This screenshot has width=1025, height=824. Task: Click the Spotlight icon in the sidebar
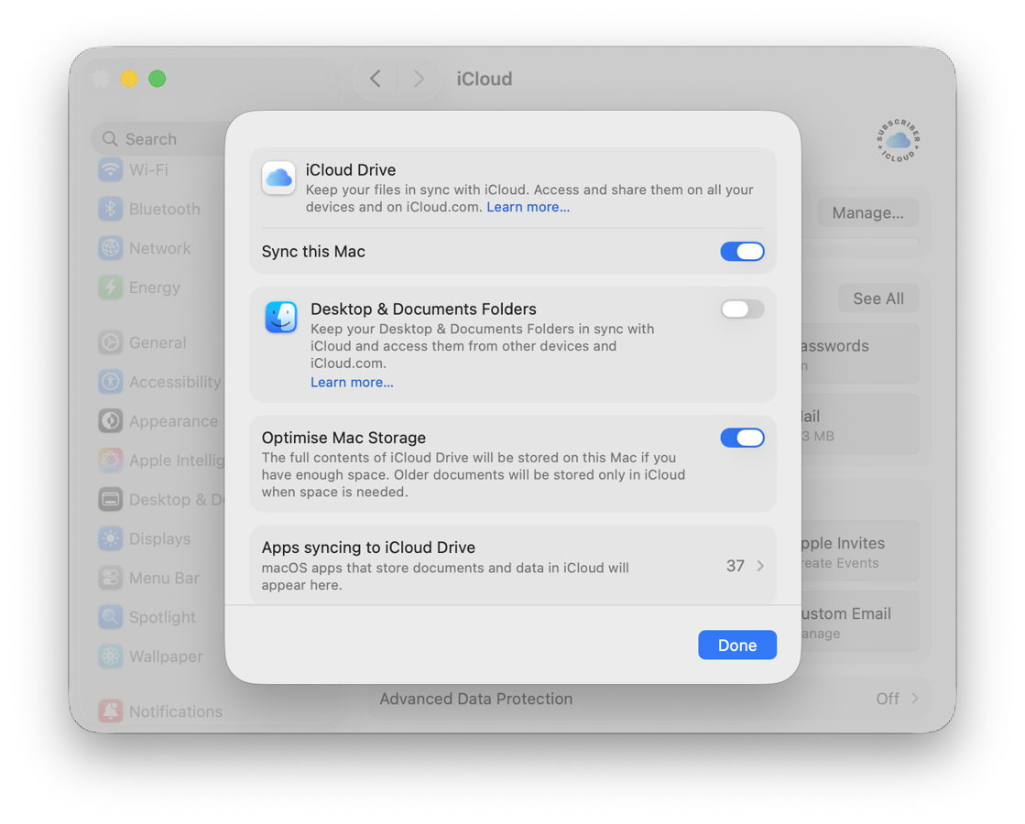point(111,617)
